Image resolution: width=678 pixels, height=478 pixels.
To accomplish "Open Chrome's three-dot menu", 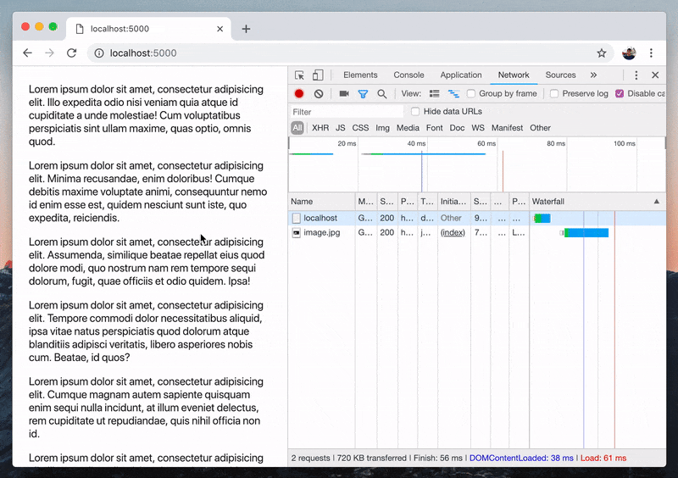I will 651,53.
